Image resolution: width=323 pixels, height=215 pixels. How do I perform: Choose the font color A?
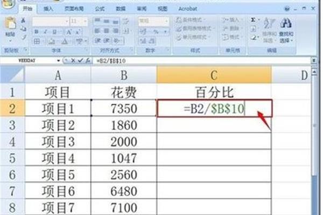click(65, 41)
